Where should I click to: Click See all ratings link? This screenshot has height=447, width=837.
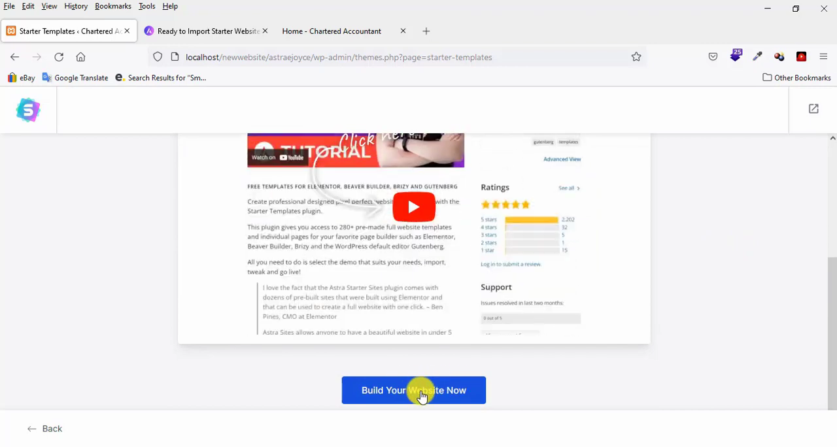click(x=569, y=188)
